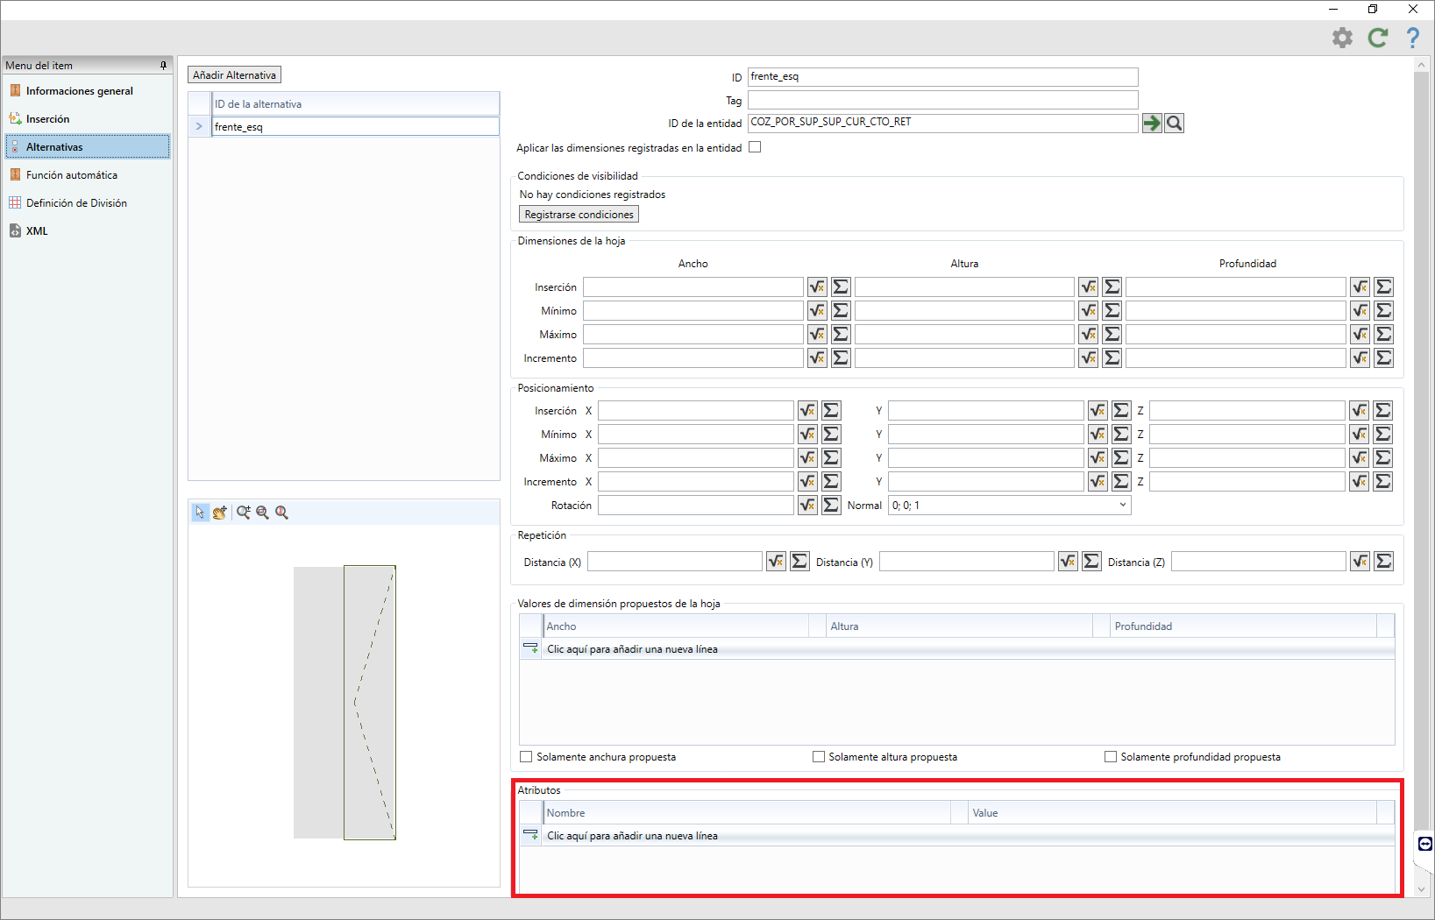Click the green refresh icon
1435x920 pixels.
[1378, 38]
